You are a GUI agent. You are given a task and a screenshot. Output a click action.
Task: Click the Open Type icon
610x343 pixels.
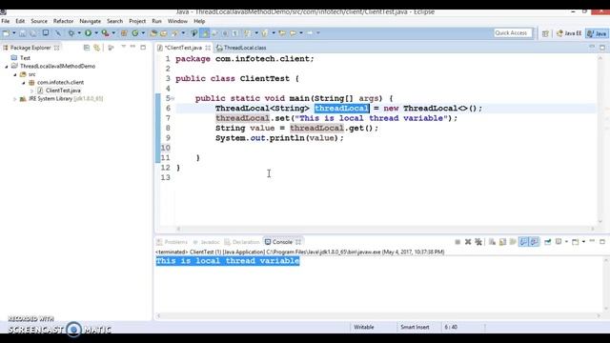click(x=153, y=33)
